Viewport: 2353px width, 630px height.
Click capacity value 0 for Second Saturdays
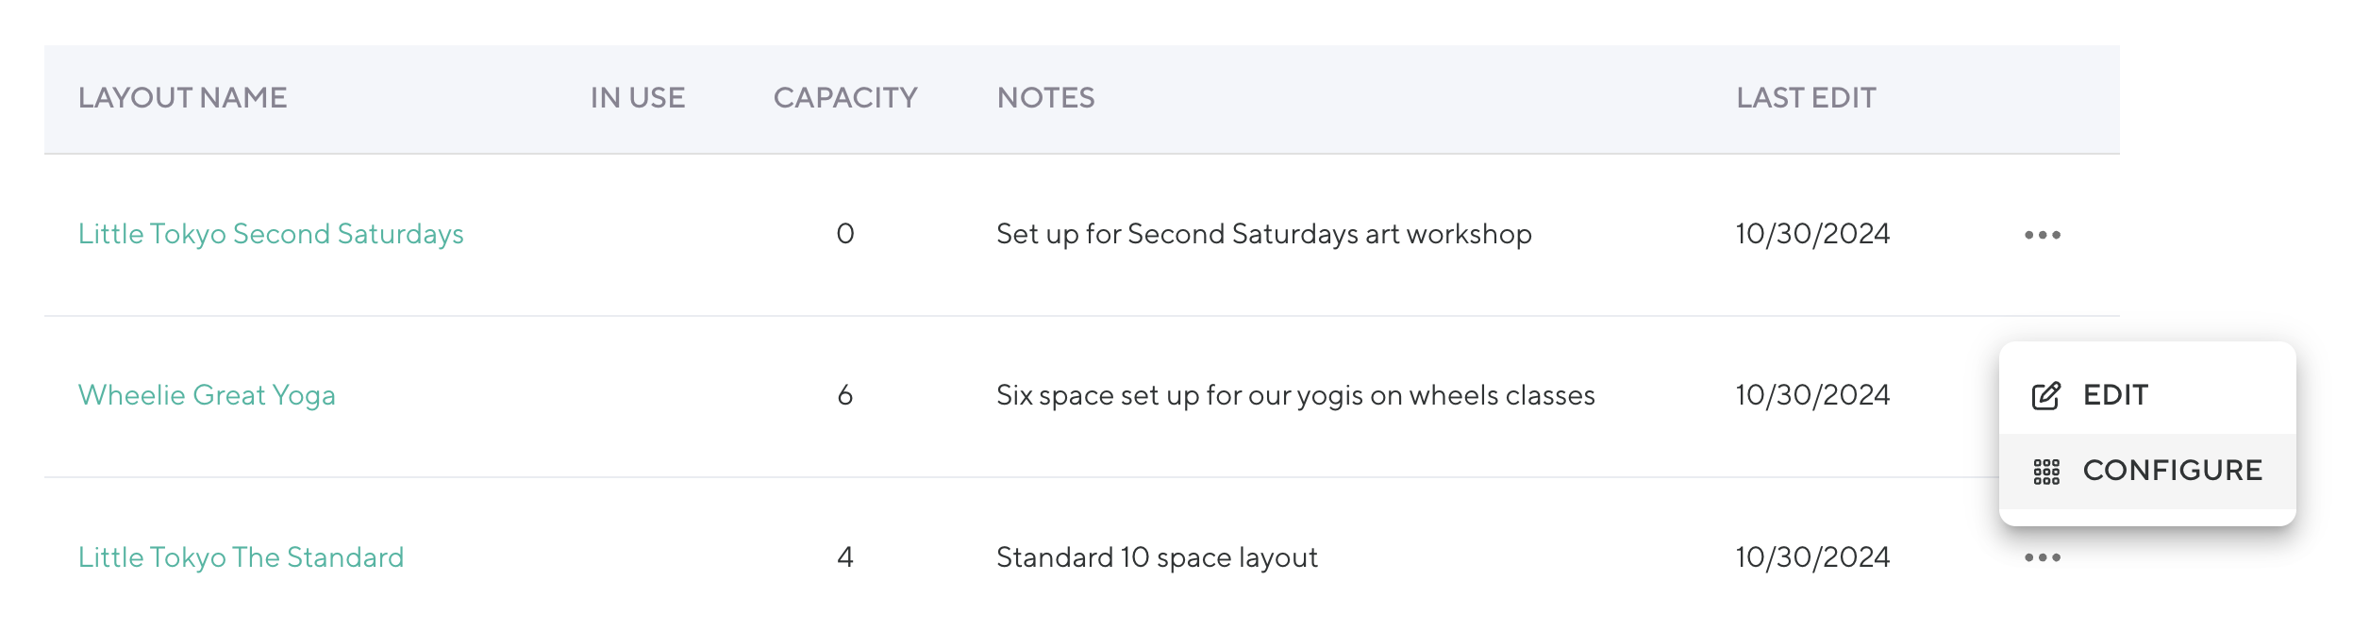pos(845,234)
